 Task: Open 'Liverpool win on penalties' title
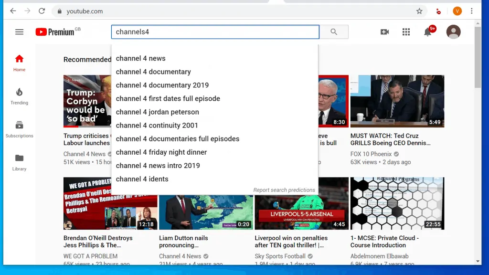pyautogui.click(x=291, y=242)
